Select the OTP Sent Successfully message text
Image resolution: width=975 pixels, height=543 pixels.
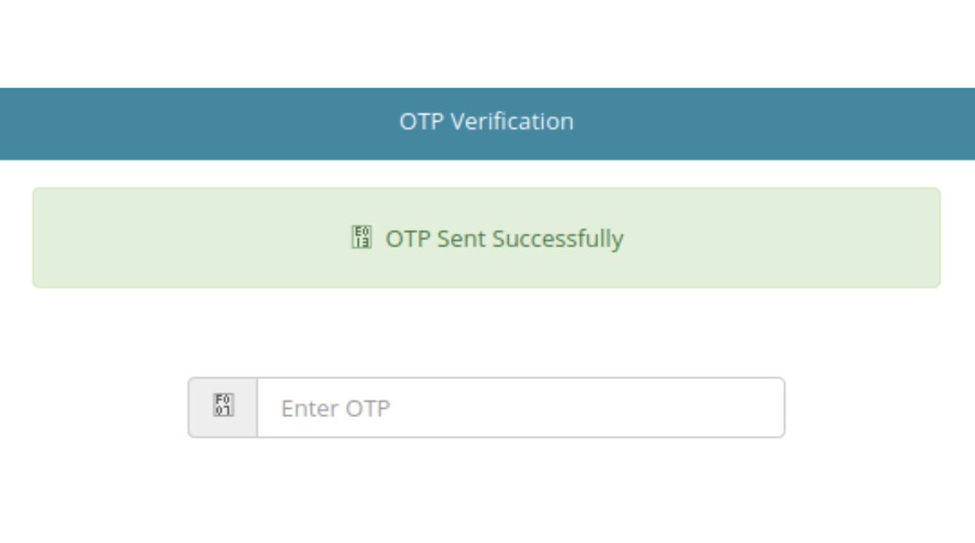pos(504,239)
